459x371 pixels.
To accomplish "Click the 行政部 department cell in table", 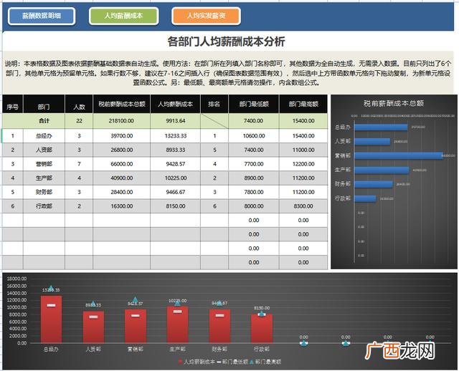I will pyautogui.click(x=44, y=206).
